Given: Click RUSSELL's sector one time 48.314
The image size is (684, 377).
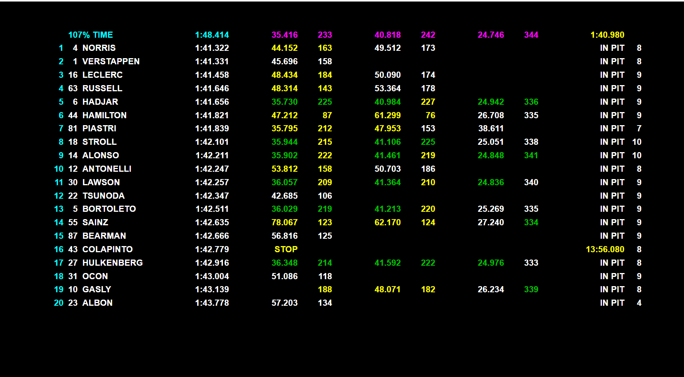Looking at the screenshot, I should 284,89.
